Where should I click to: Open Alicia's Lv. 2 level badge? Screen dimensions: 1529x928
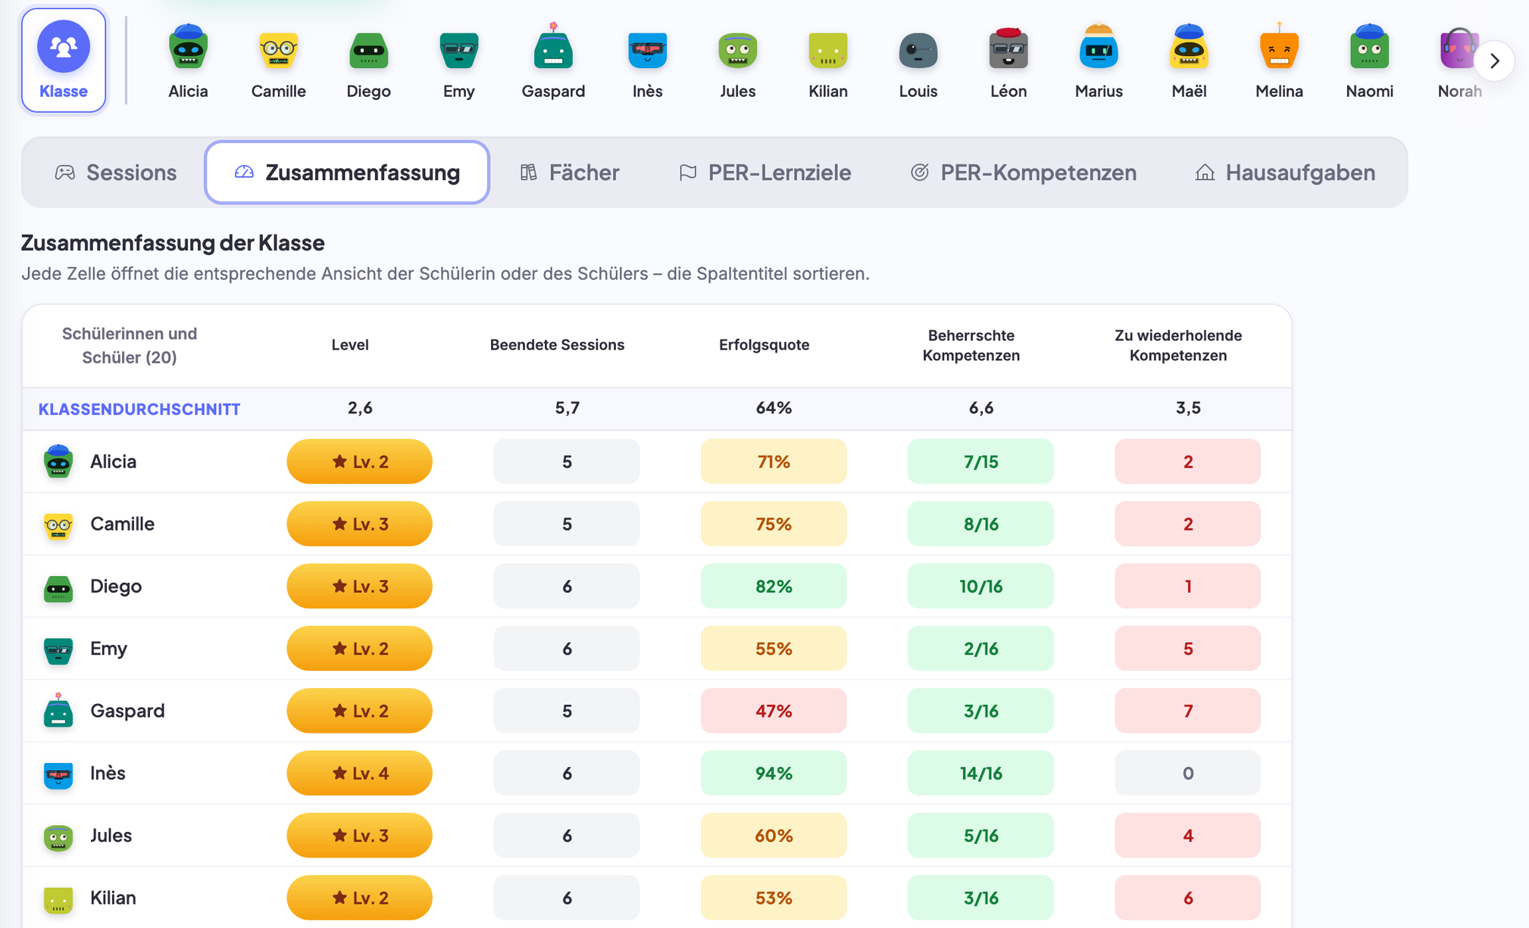click(x=359, y=462)
